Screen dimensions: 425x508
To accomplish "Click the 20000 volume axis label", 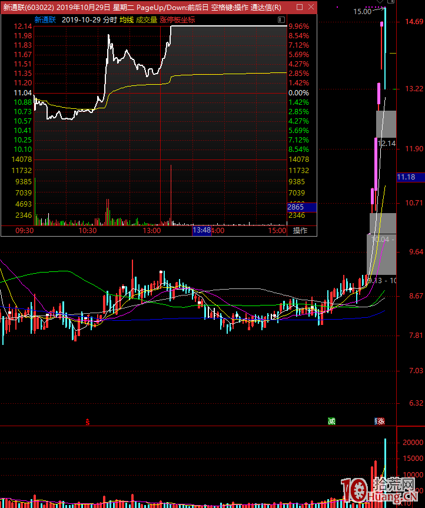I will [413, 443].
